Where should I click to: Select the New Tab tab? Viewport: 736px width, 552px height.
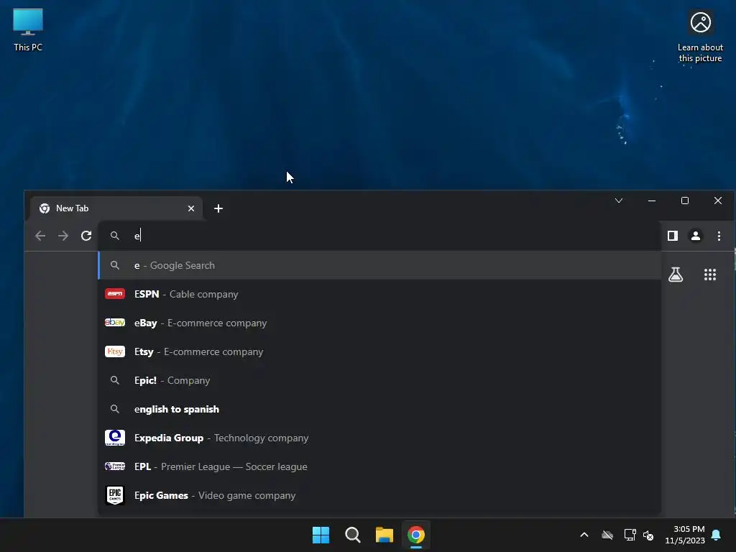pos(116,208)
